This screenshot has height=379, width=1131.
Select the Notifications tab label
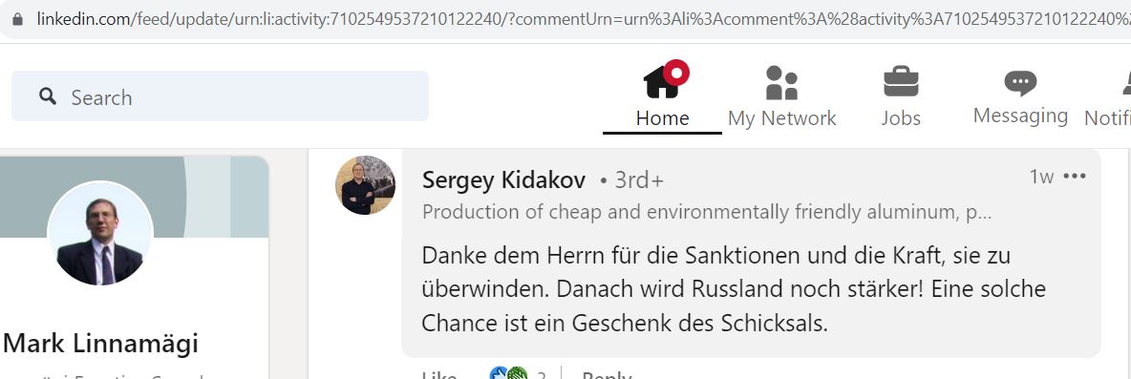pyautogui.click(x=1107, y=117)
